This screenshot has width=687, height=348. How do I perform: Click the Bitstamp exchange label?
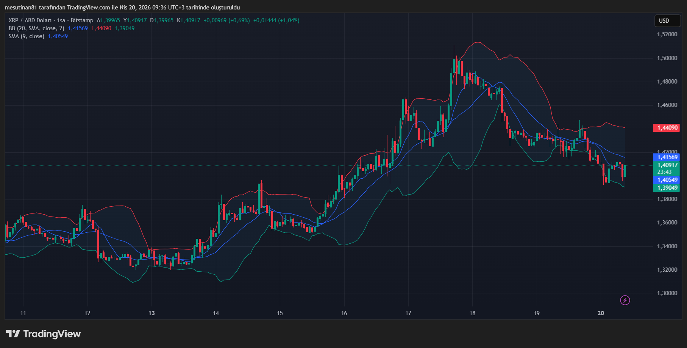point(82,20)
